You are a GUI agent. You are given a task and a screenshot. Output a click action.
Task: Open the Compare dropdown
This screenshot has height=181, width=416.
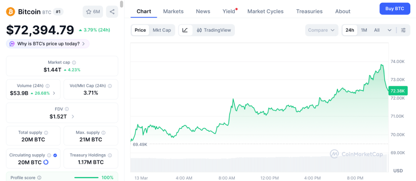coord(321,30)
